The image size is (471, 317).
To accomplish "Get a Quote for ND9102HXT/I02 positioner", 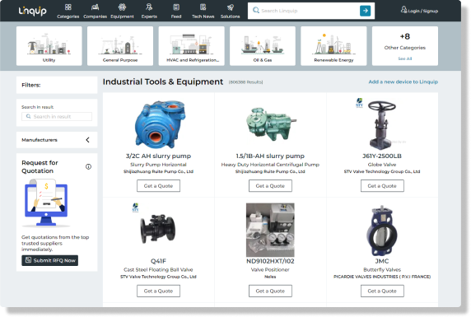I will coord(270,291).
